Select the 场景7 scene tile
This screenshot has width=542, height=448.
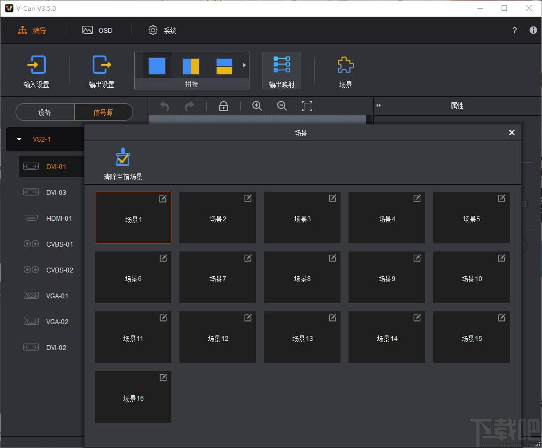click(218, 277)
